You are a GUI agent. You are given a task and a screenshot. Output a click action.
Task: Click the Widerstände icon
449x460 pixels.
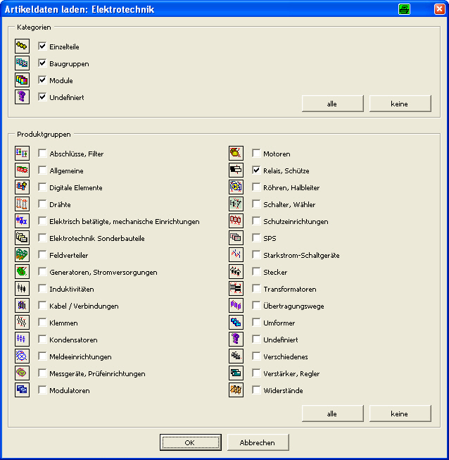(x=236, y=390)
